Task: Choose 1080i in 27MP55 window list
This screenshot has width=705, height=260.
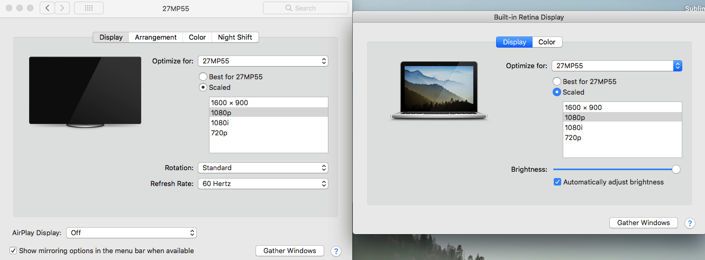Action: [269, 123]
